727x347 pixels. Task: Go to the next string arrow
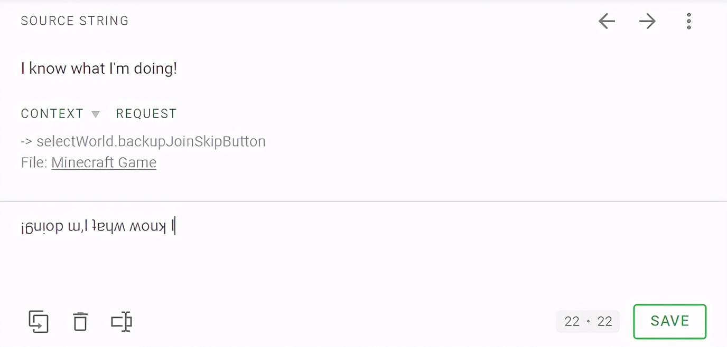[x=647, y=21]
